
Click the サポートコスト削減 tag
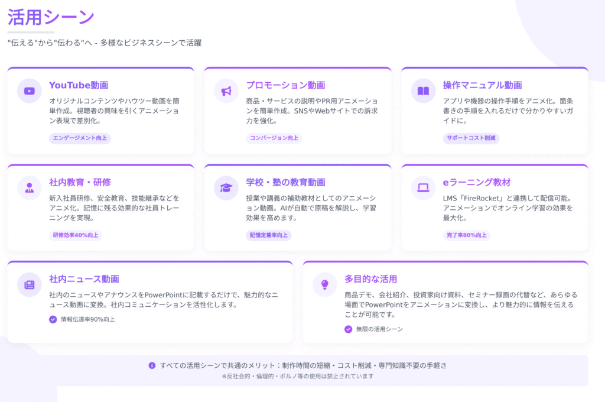tap(471, 138)
